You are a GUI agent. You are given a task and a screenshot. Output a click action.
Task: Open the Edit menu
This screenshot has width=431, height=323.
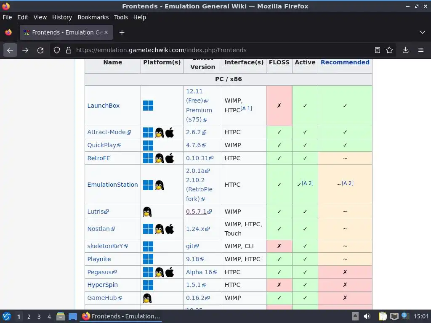point(23,17)
